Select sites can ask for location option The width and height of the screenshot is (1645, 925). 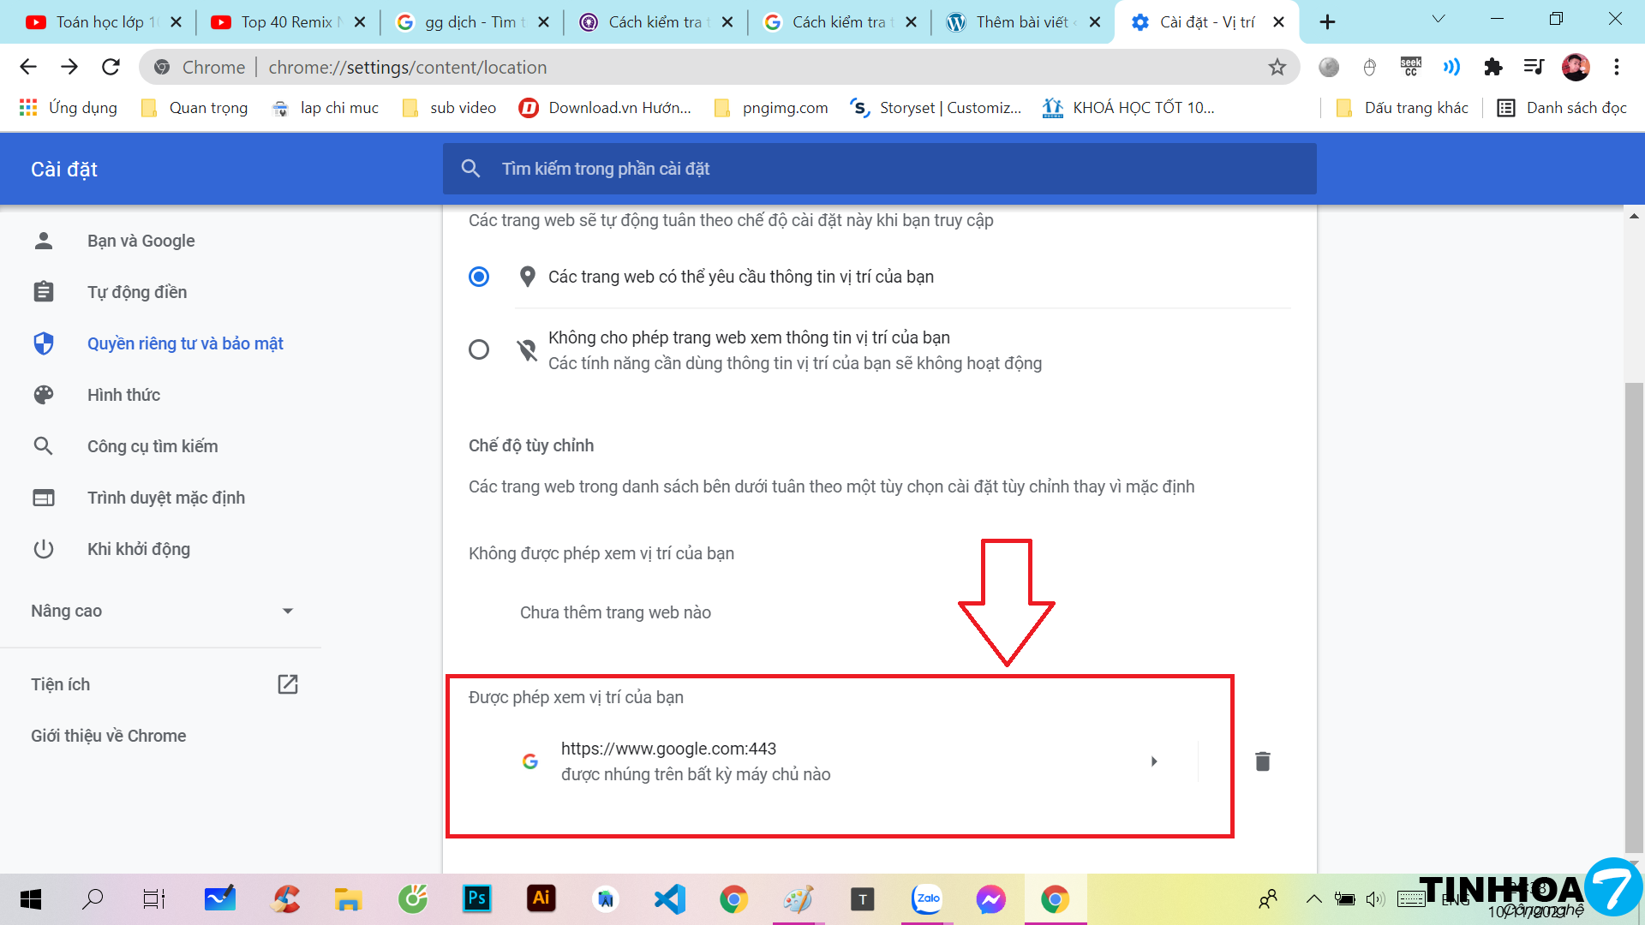tap(479, 277)
